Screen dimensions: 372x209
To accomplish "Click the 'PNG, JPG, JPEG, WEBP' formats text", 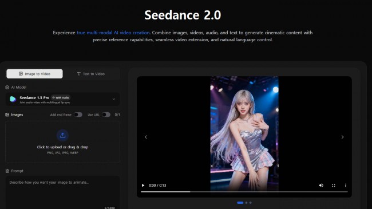I will tap(62, 153).
